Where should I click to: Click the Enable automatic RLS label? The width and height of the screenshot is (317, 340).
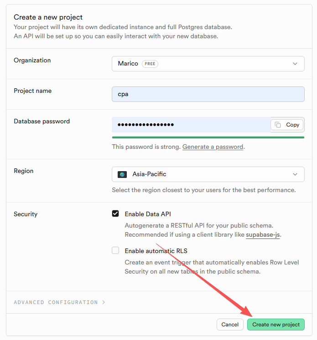click(x=156, y=251)
